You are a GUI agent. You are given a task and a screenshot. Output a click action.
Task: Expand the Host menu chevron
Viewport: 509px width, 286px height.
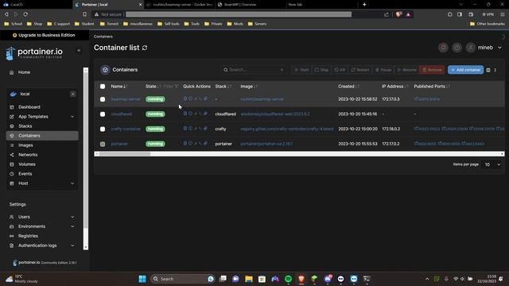tap(72, 184)
